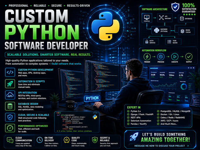Click the Secure & Reliable shield icon
This screenshot has height=150, width=200.
click(95, 140)
